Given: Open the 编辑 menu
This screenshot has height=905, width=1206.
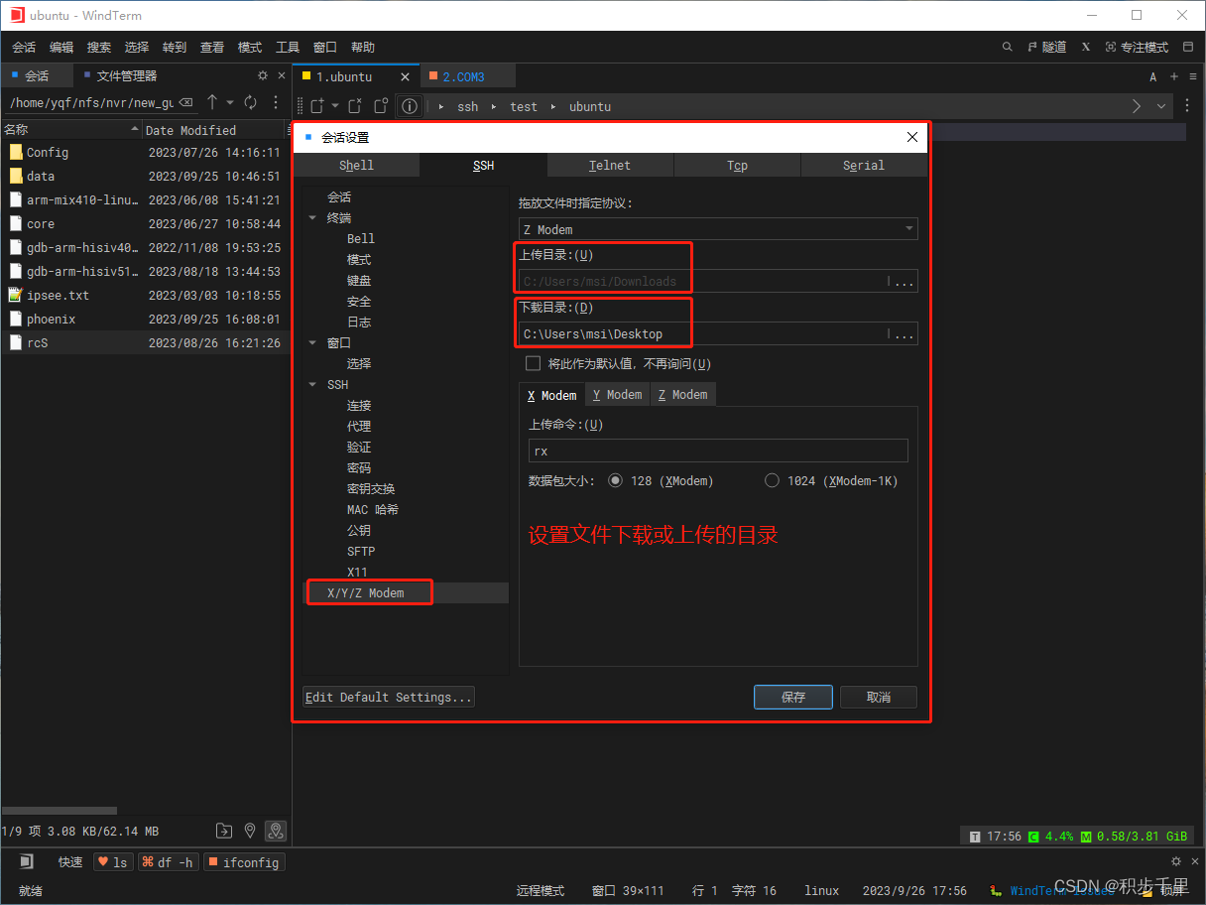Looking at the screenshot, I should 61,48.
